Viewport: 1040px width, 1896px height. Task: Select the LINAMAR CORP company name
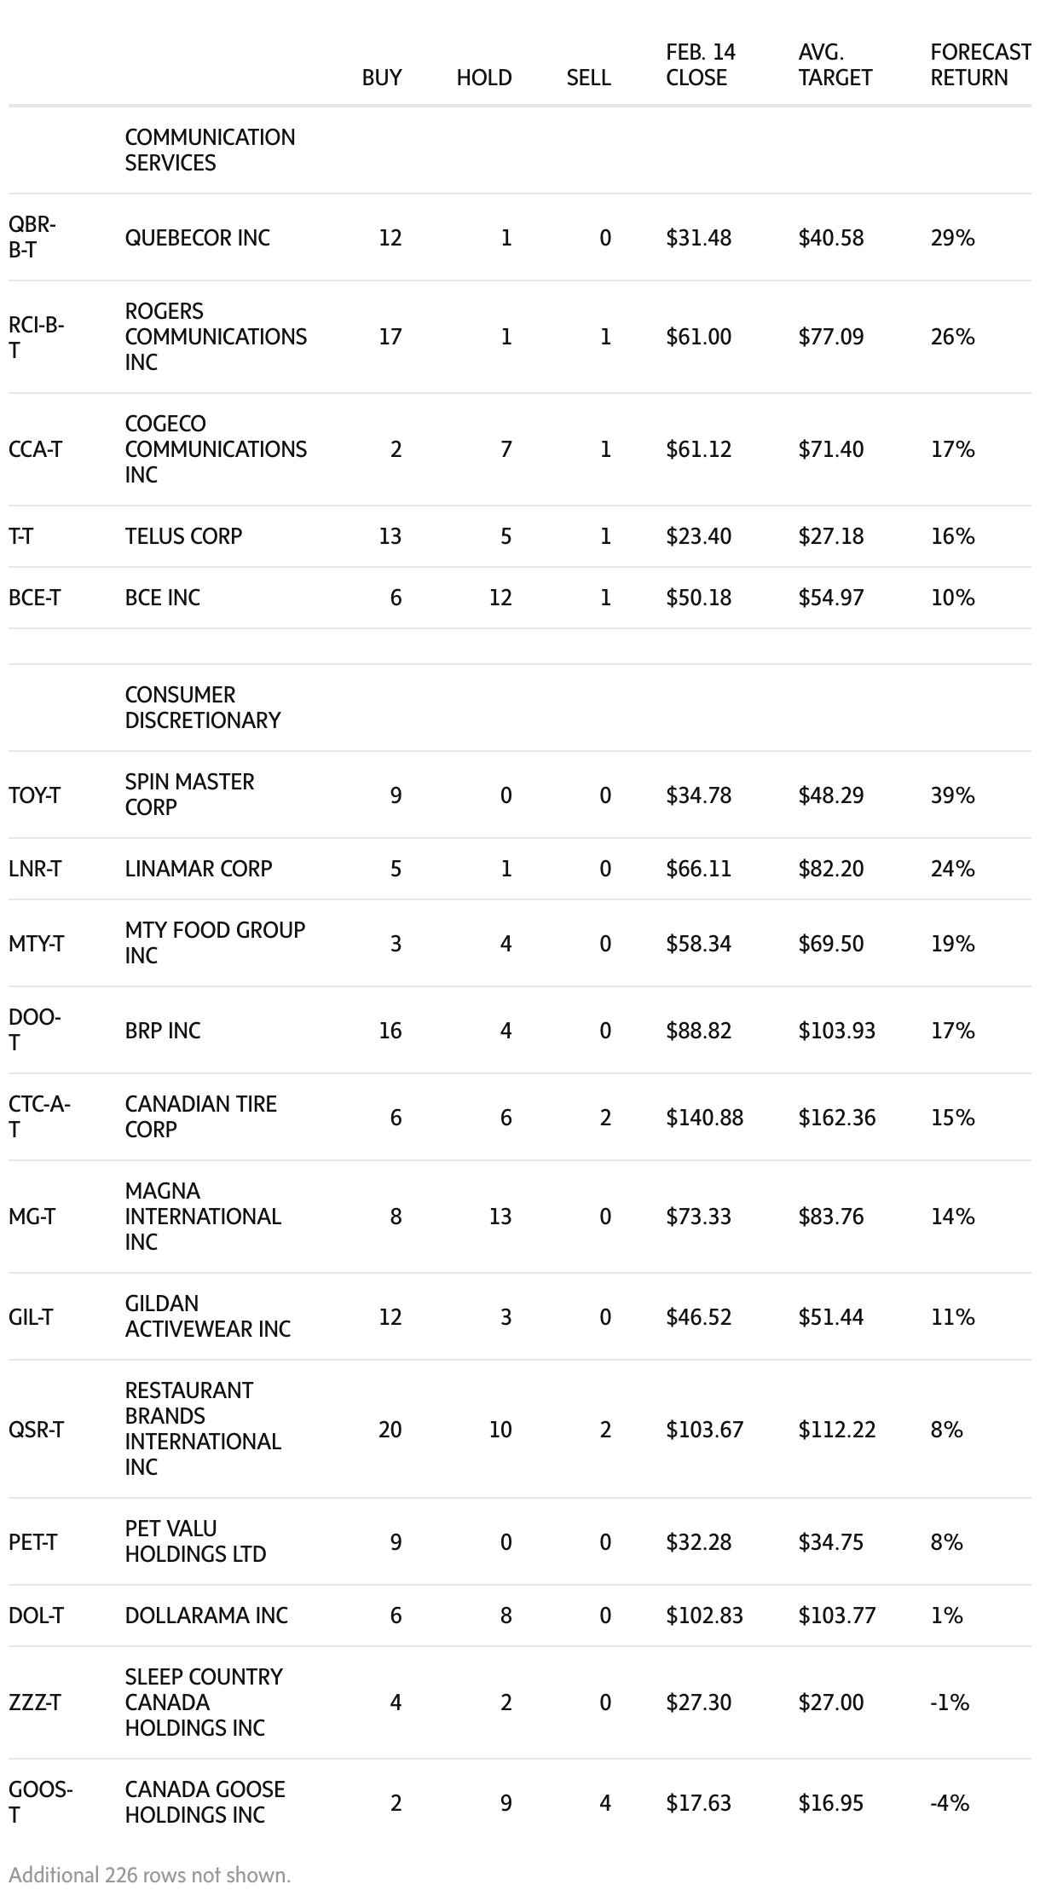coord(198,869)
